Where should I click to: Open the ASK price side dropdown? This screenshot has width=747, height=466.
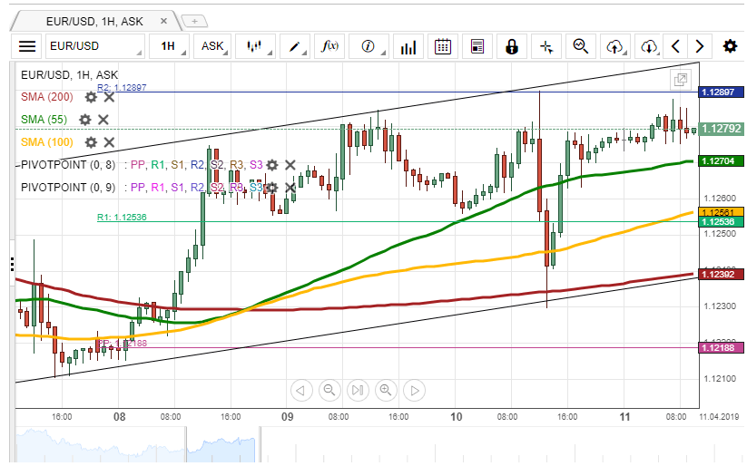212,46
